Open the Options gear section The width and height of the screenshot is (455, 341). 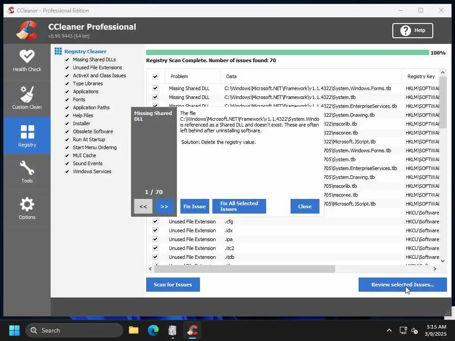[x=27, y=208]
